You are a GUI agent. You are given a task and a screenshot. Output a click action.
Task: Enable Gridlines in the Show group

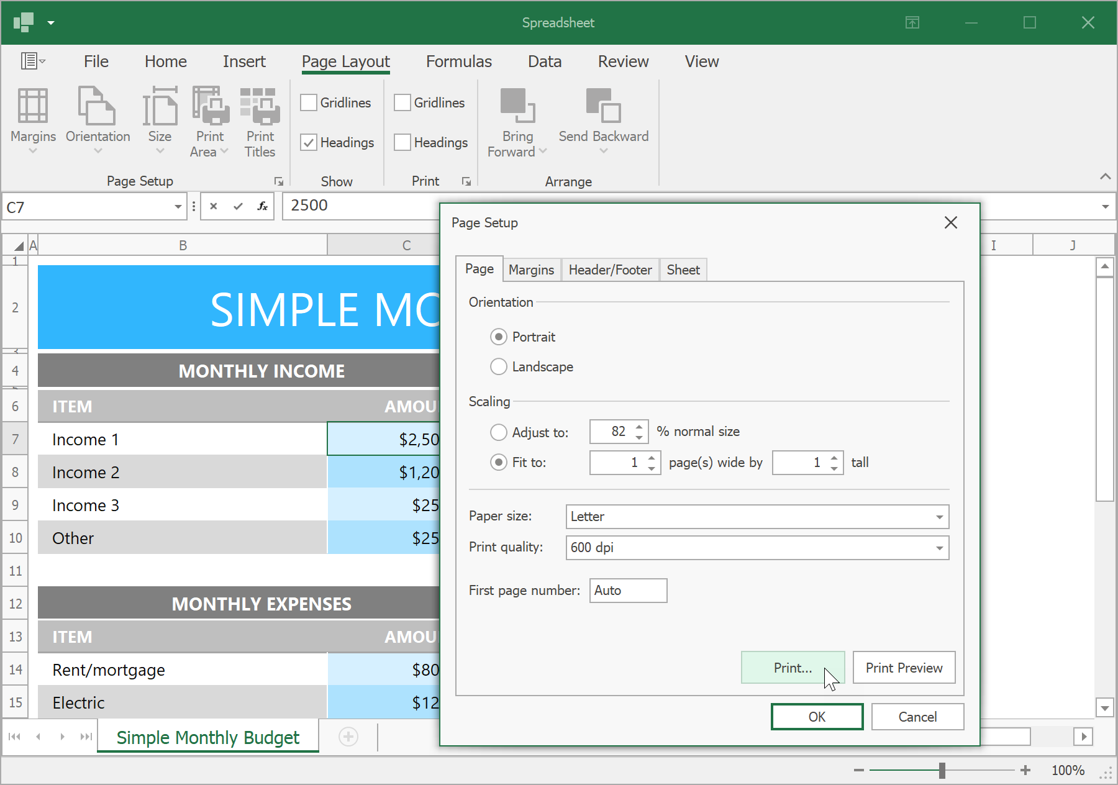click(x=309, y=102)
